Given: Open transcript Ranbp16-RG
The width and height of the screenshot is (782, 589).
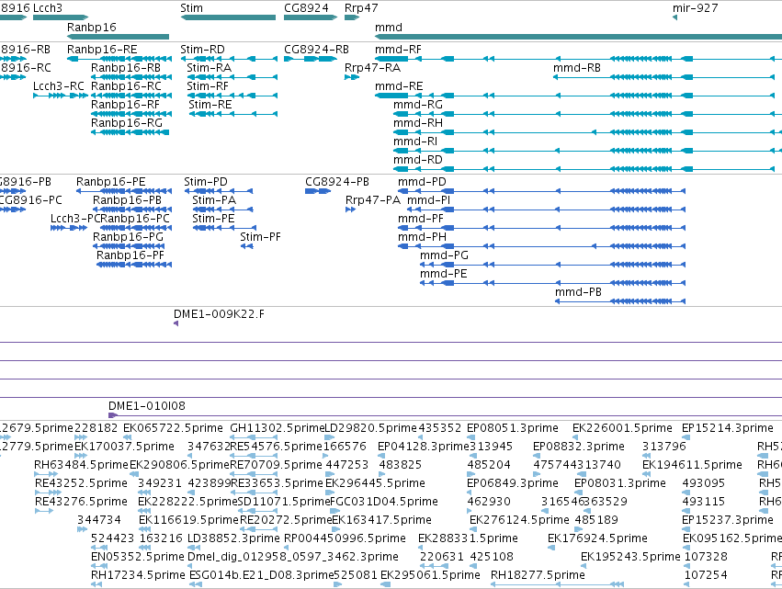Looking at the screenshot, I should 127,123.
